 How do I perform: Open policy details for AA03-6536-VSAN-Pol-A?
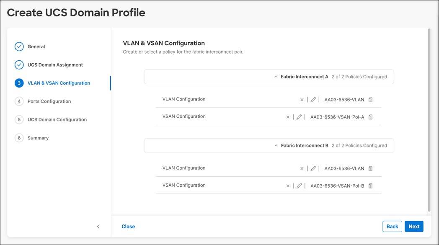pyautogui.click(x=370, y=117)
